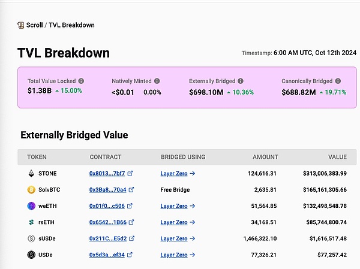The width and height of the screenshot is (360, 269).
Task: Click arrow icon after rsETH Layer Zero
Action: point(193,222)
